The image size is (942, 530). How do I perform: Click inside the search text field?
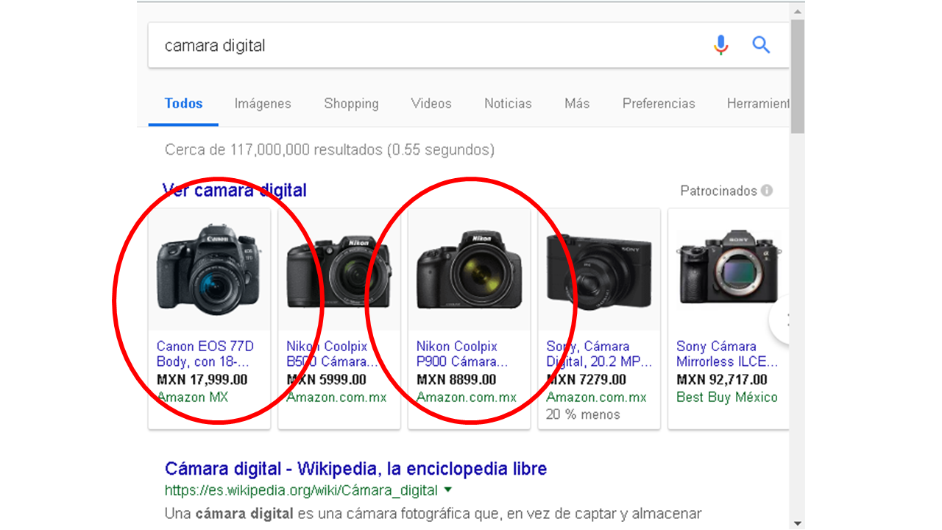point(427,46)
